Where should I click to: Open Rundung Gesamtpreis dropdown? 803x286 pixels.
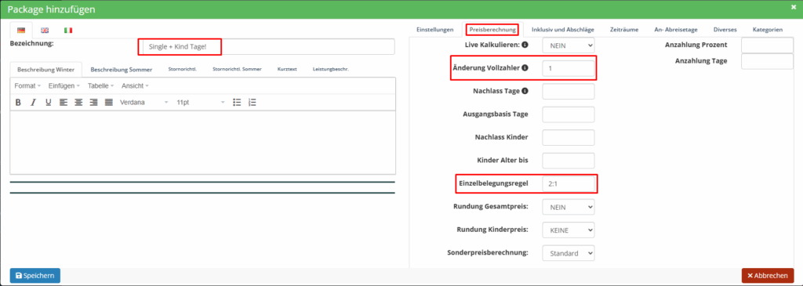pyautogui.click(x=569, y=207)
